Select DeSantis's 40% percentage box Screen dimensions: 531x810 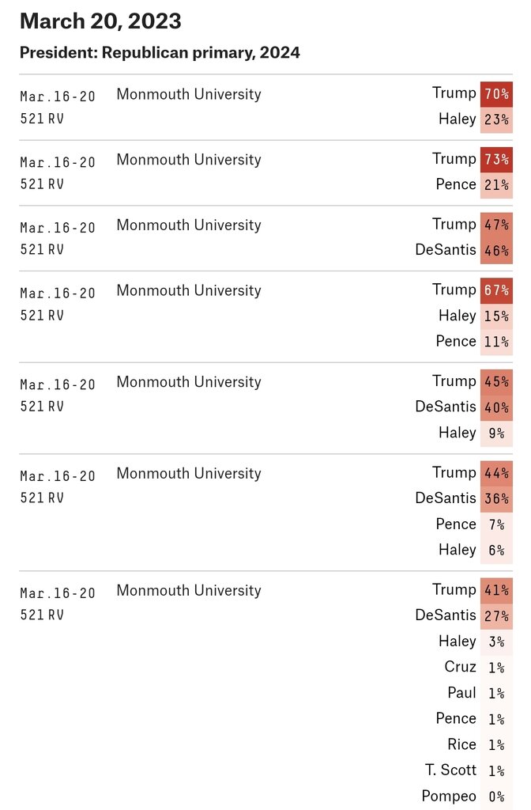point(496,407)
